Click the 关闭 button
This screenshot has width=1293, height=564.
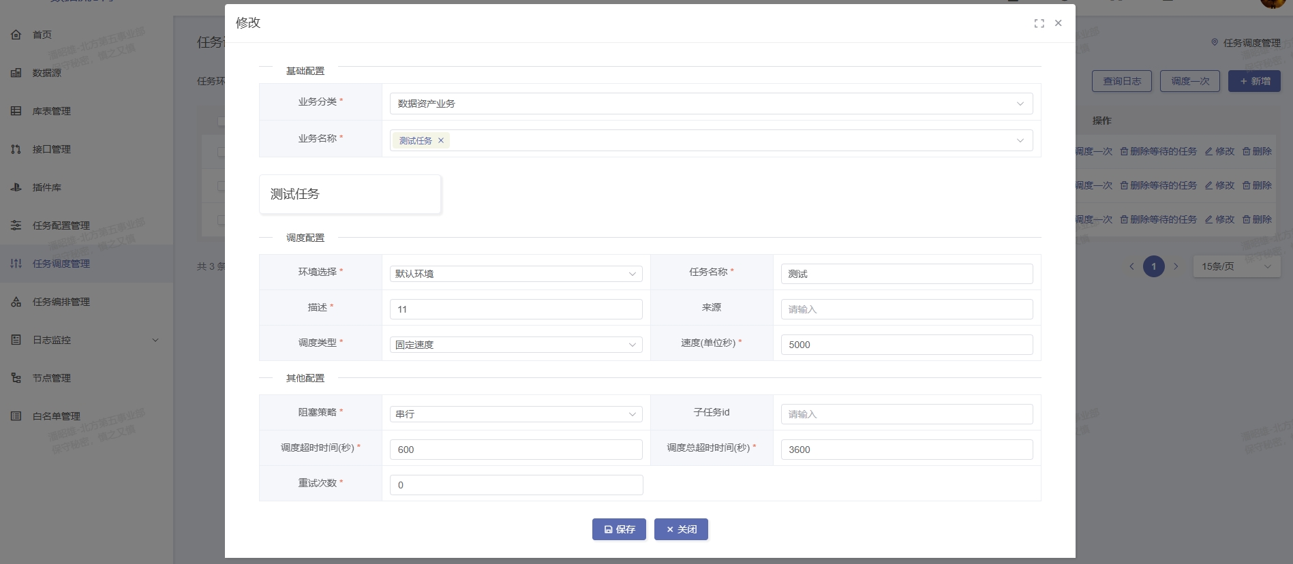pos(681,529)
